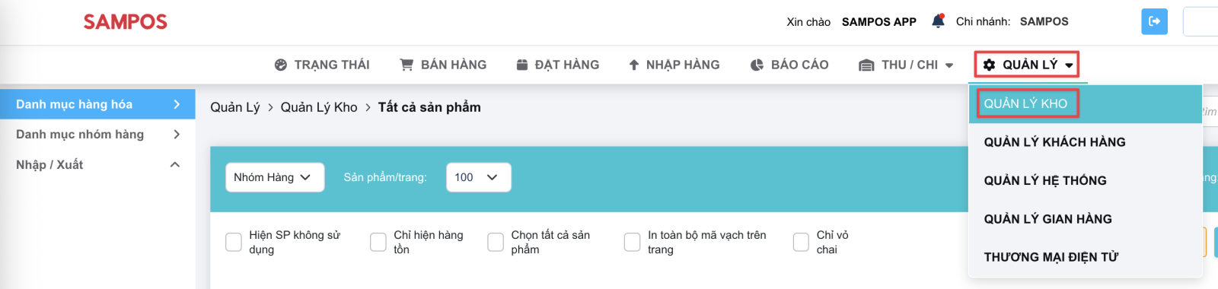The image size is (1218, 289).
Task: Go to Quản Lý Kho breadcrumb link
Action: pyautogui.click(x=319, y=107)
